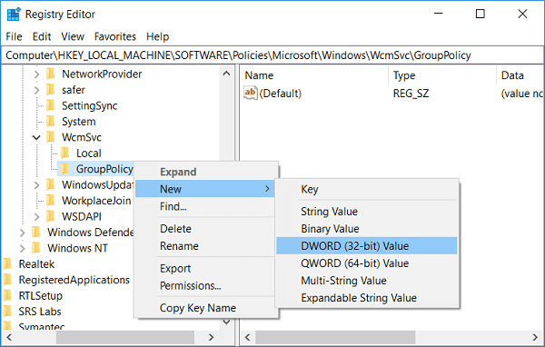This screenshot has width=545, height=347.
Task: Click the Local folder icon
Action: click(65, 153)
